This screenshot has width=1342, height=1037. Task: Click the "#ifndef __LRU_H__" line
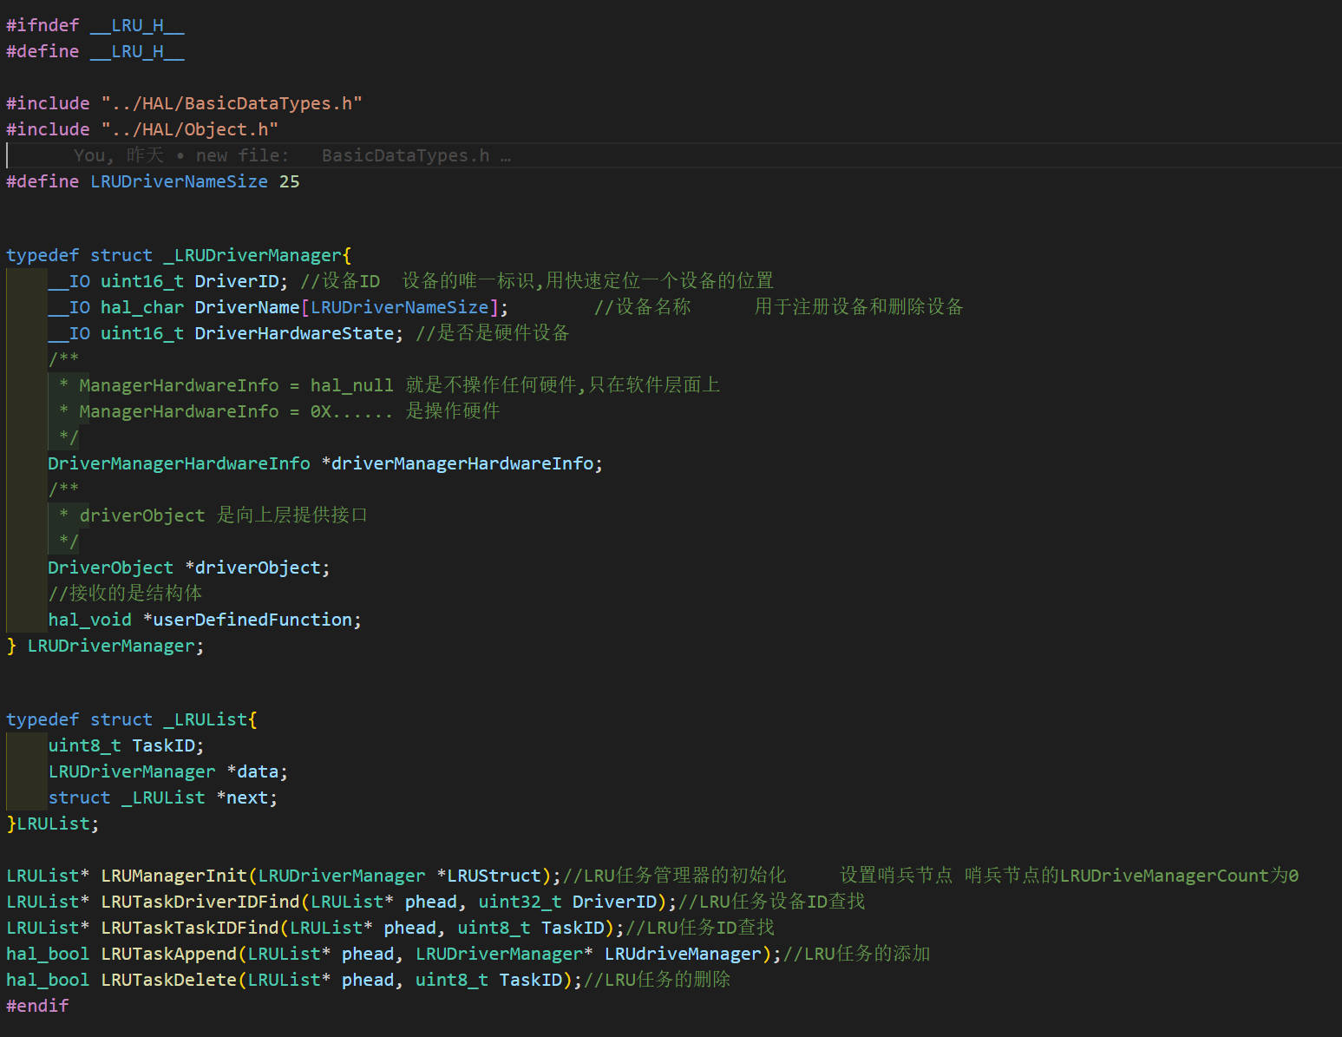[95, 25]
